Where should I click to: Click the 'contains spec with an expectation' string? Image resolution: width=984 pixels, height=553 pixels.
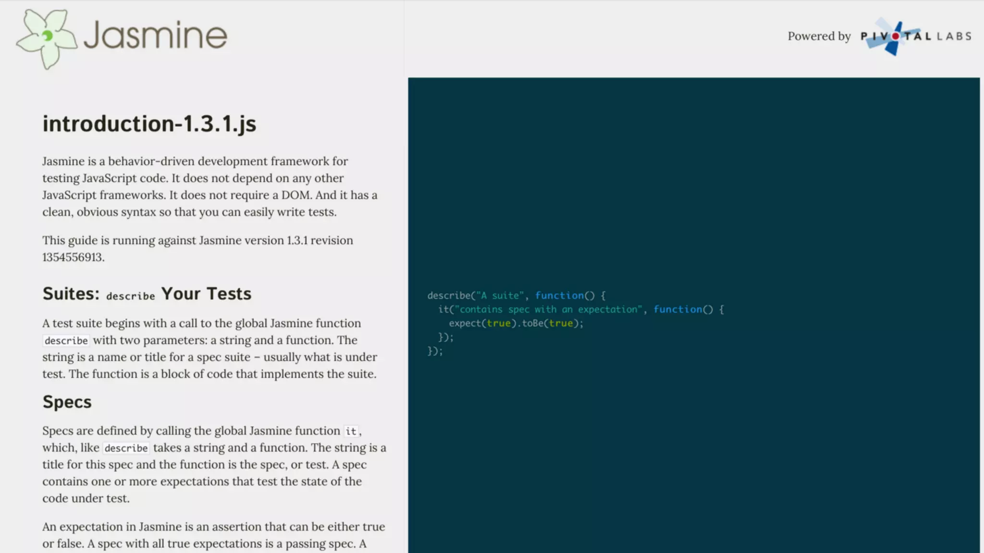(x=548, y=310)
